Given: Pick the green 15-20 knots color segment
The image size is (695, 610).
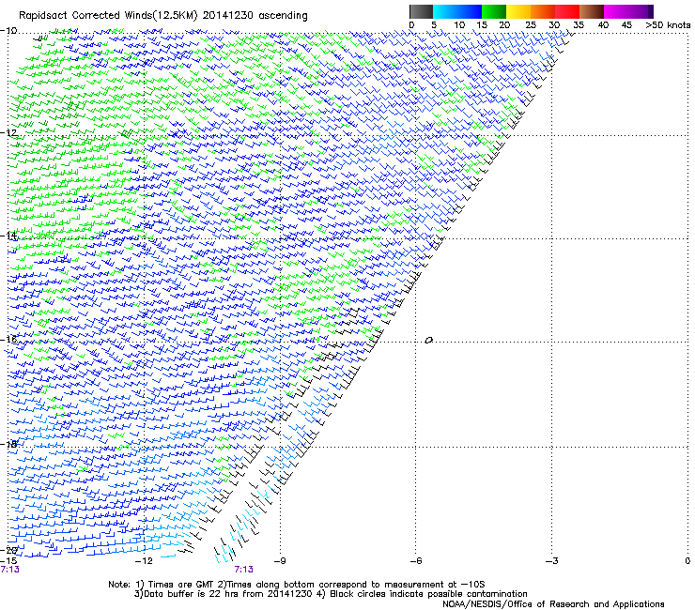Looking at the screenshot, I should [x=494, y=11].
